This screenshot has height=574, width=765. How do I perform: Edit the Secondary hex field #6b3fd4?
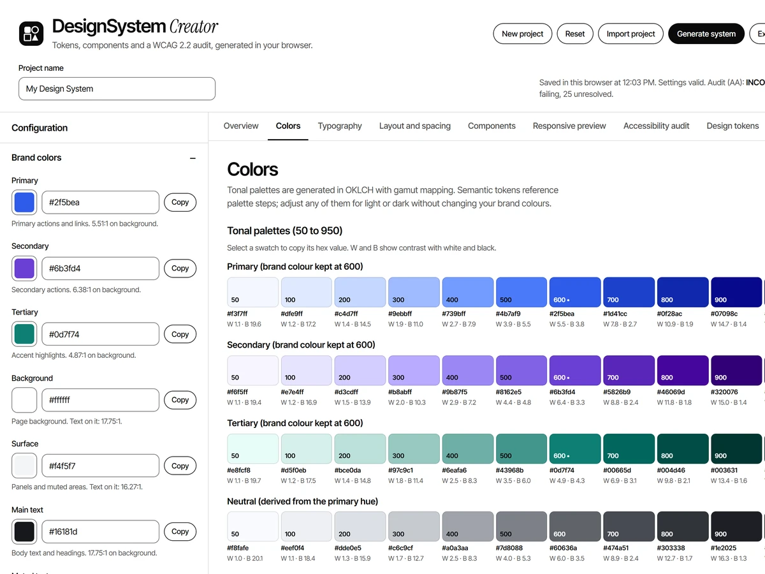pos(100,269)
